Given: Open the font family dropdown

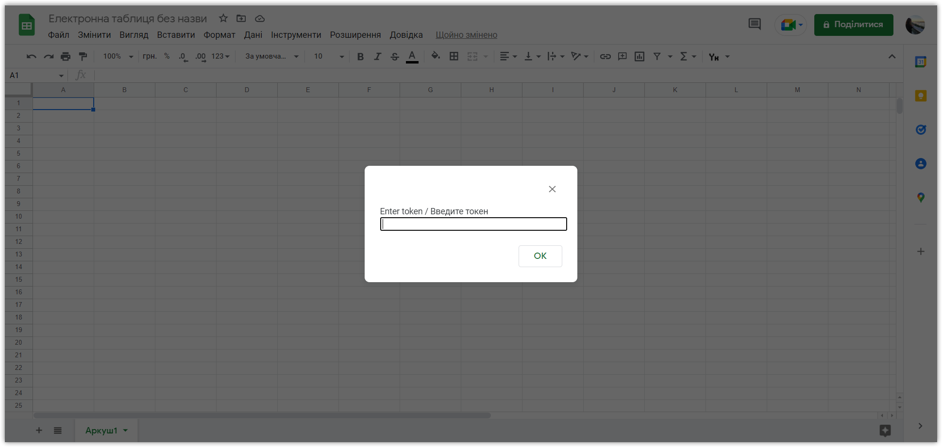Looking at the screenshot, I should pyautogui.click(x=272, y=56).
